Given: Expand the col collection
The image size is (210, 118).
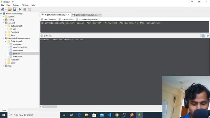Looking at the screenshot, I should tap(8, 29).
